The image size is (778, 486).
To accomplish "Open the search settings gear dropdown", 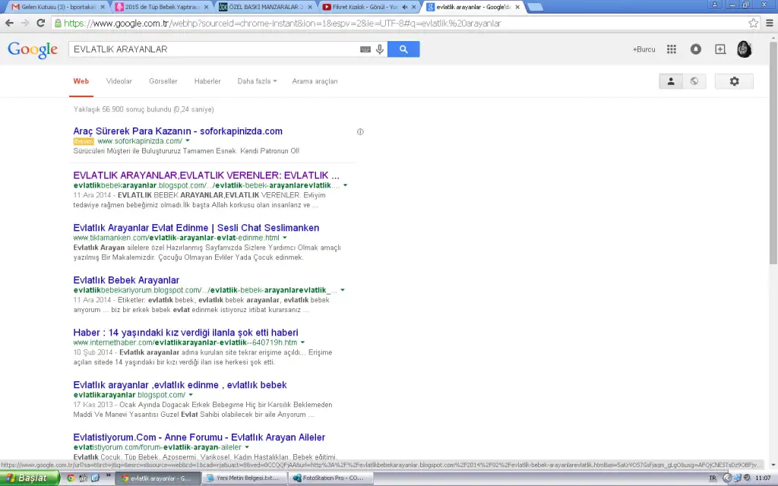I will (734, 81).
